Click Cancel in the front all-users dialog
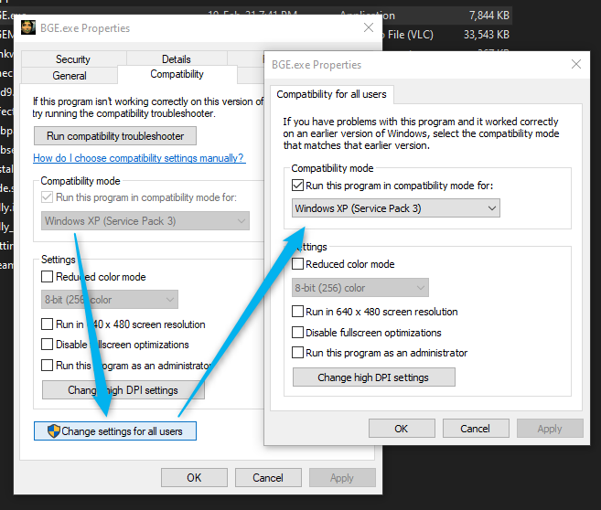Screen dimensions: 601x510 (476, 429)
